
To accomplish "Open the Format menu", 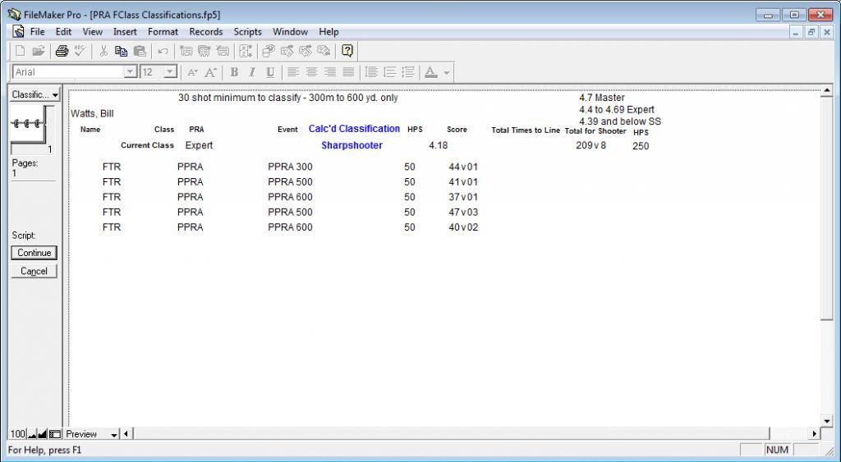I will click(163, 32).
